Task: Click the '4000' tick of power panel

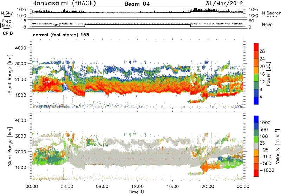Action: pyautogui.click(x=21, y=48)
